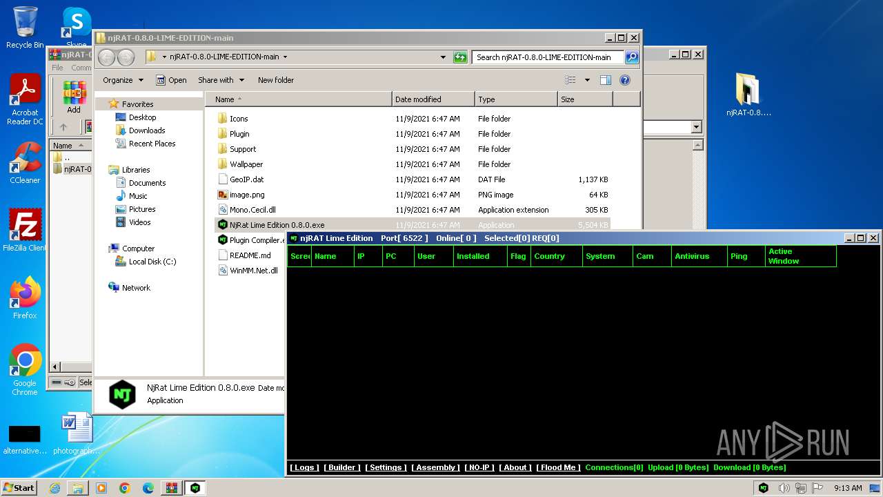
Task: Switch to njRAT taskbar button
Action: point(195,488)
